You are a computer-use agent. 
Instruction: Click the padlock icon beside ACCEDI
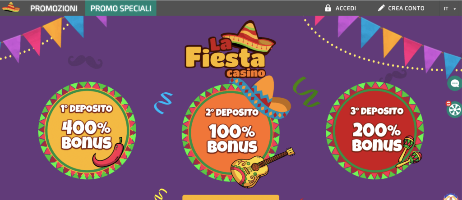coord(328,8)
